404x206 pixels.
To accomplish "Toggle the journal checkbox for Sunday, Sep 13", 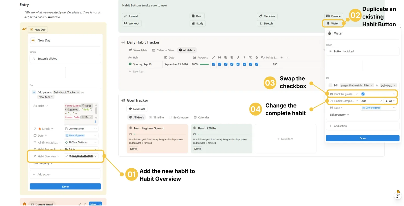I will point(214,64).
